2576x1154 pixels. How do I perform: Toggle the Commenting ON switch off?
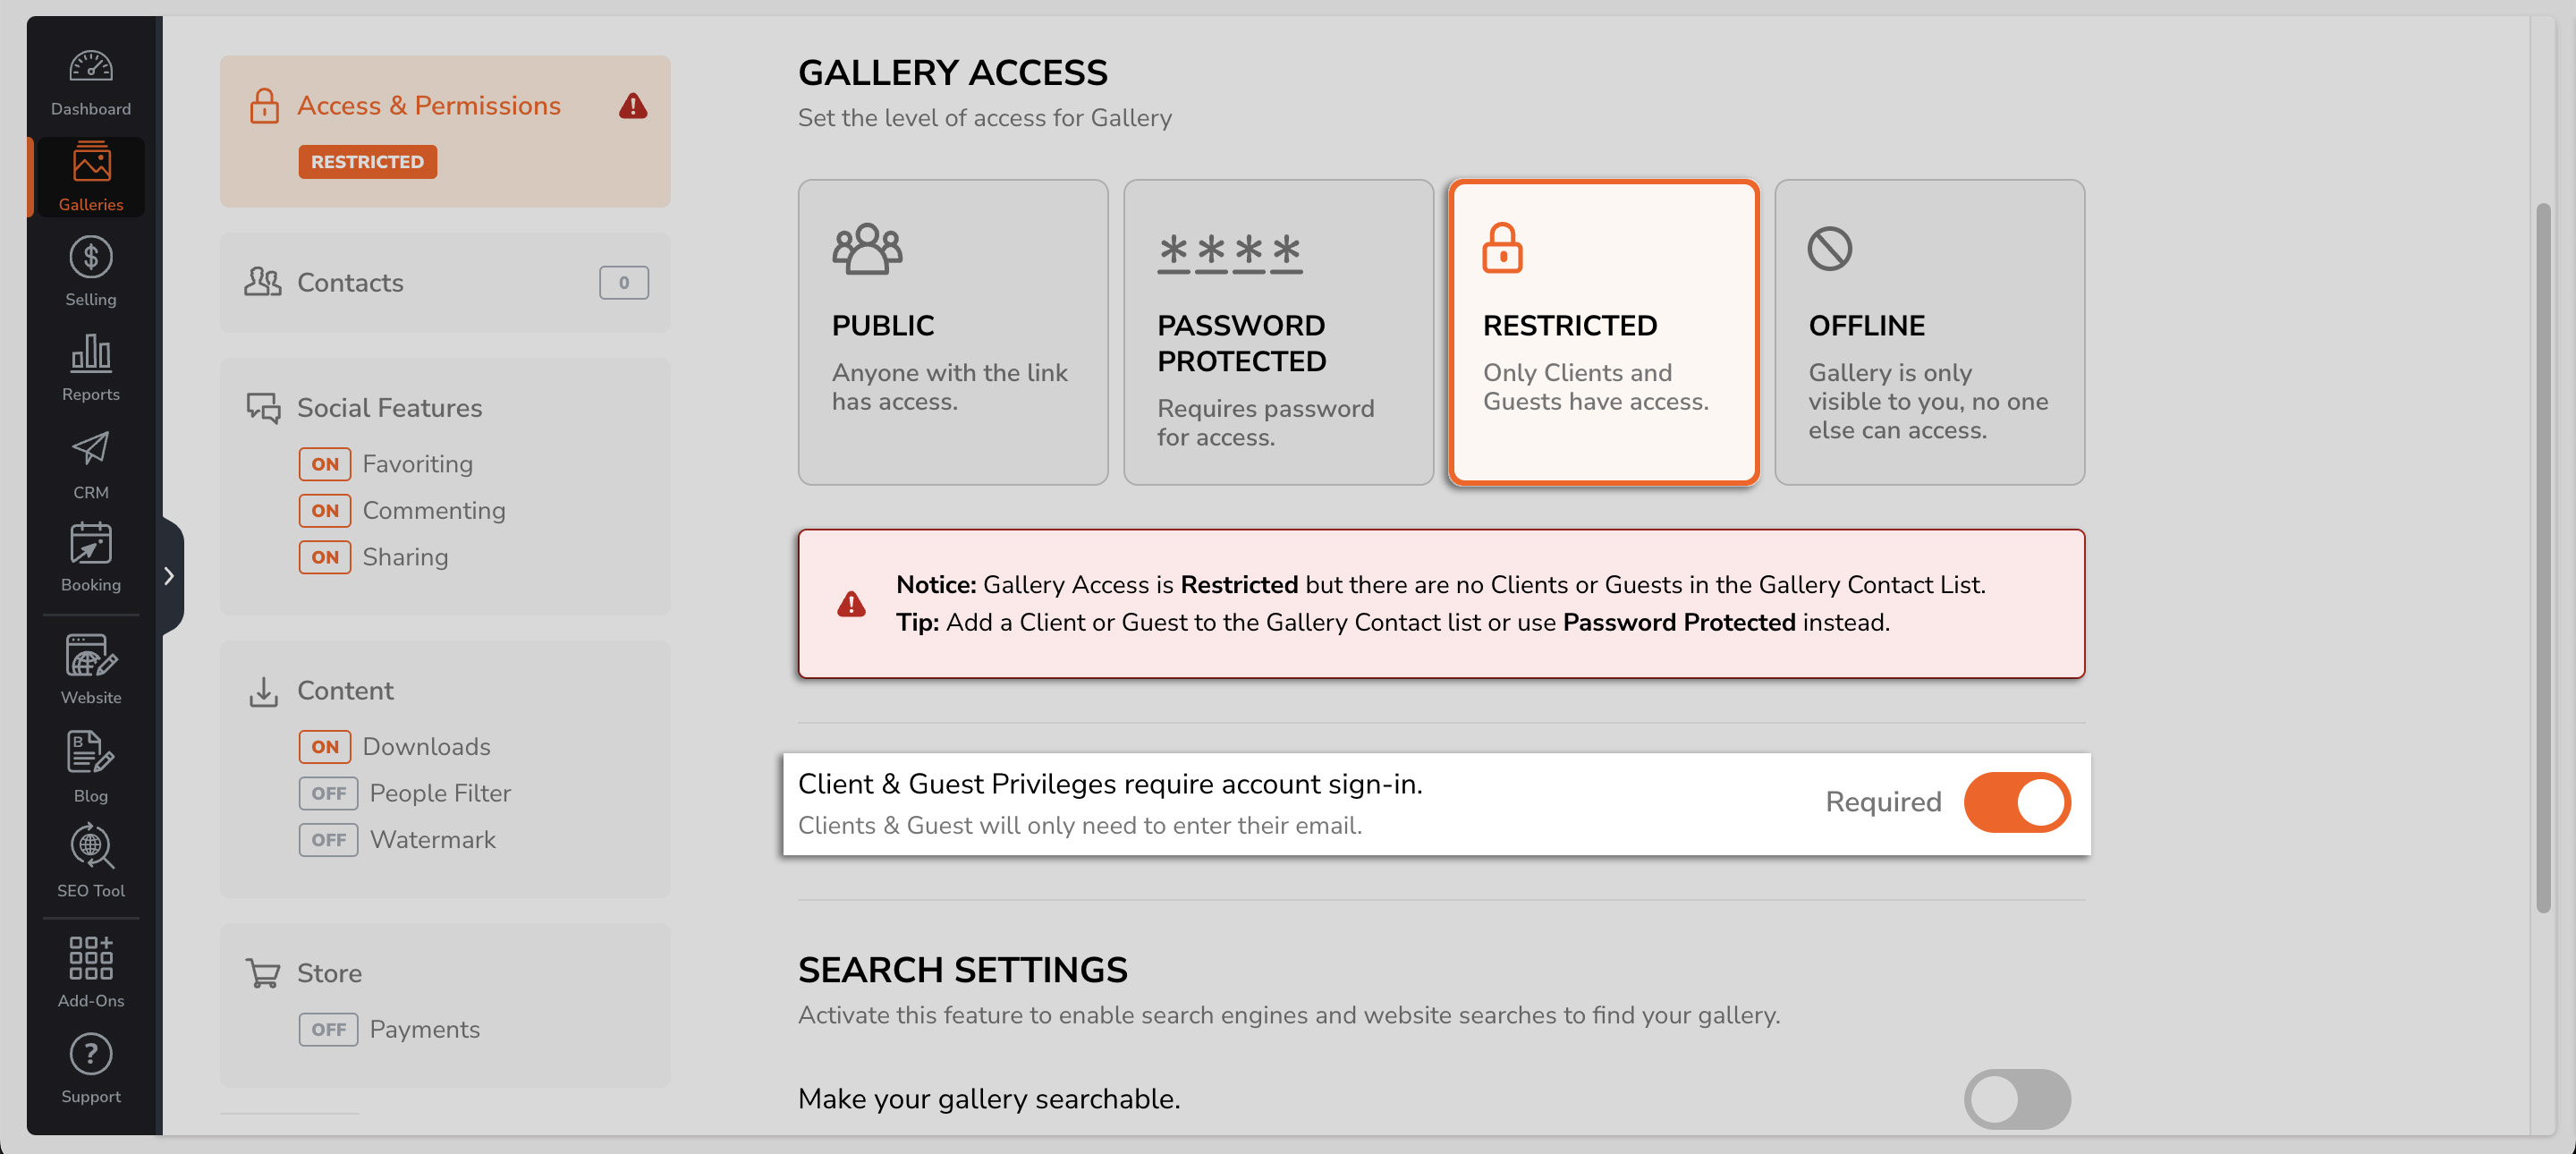point(322,508)
